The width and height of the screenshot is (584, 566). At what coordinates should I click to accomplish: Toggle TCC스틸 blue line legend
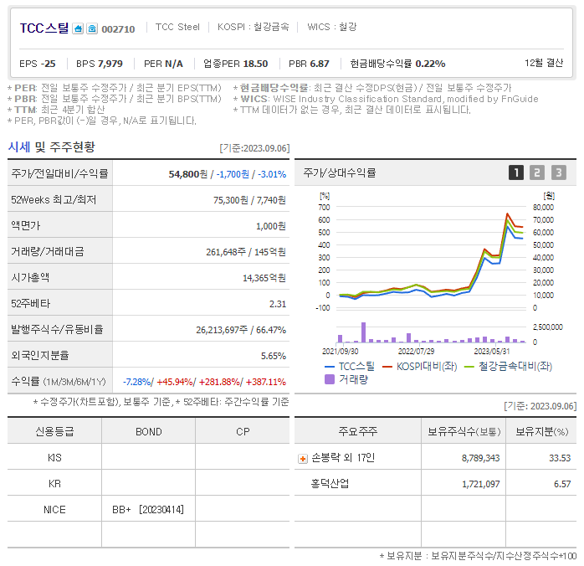click(350, 367)
